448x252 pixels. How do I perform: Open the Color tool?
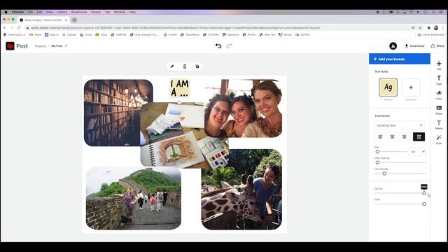point(439,95)
